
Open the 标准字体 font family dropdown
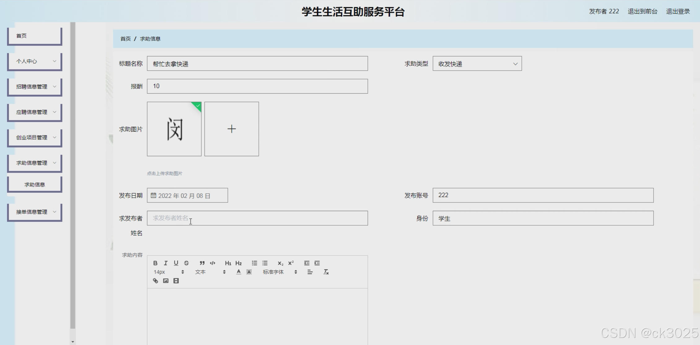(280, 272)
